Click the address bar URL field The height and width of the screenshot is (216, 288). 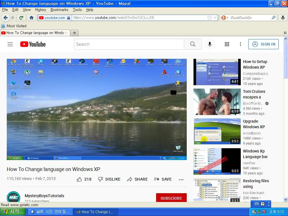tap(139, 18)
